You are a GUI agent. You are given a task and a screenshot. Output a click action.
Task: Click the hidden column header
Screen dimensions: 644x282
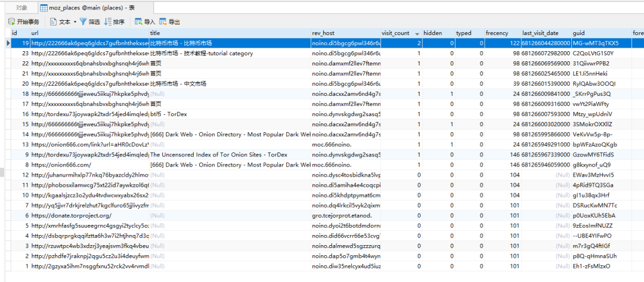pyautogui.click(x=438, y=33)
